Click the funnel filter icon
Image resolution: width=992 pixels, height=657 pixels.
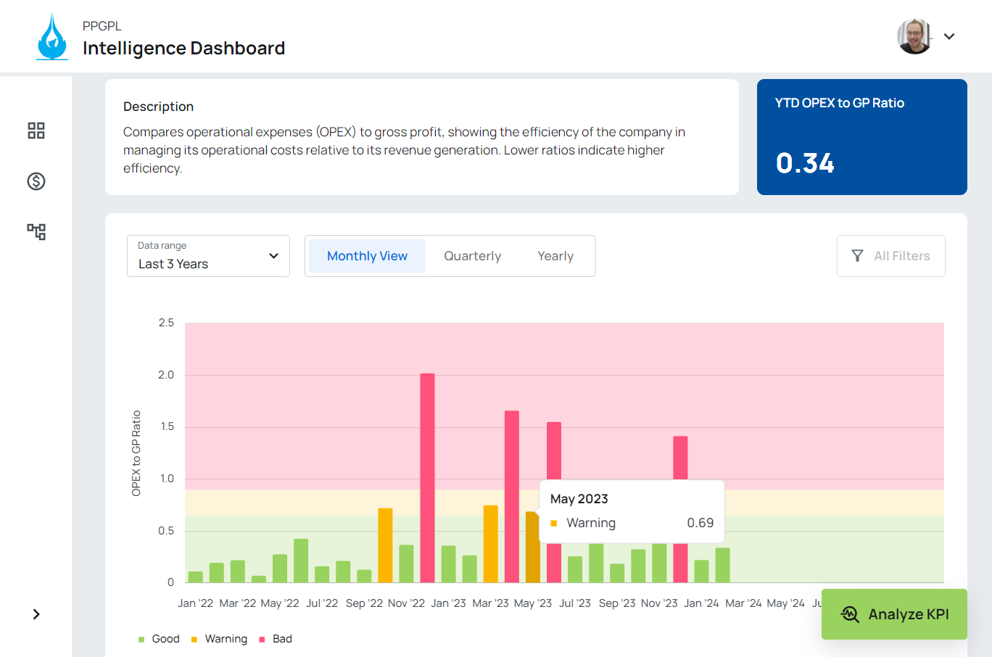click(x=857, y=256)
